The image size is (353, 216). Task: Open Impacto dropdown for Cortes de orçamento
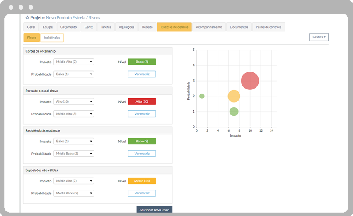[x=74, y=62]
